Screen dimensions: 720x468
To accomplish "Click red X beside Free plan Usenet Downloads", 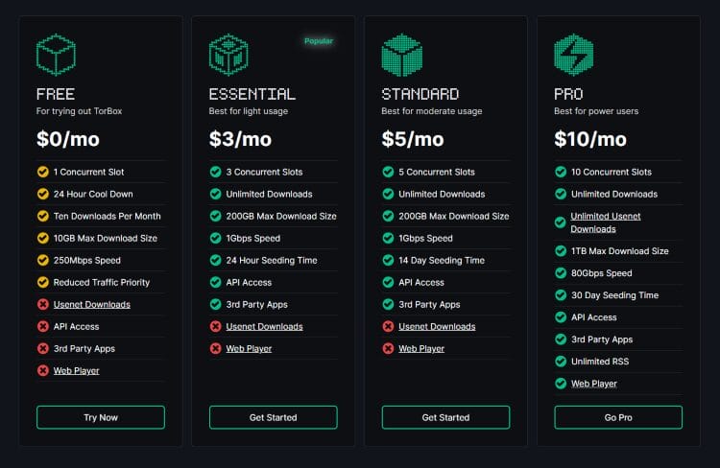I will (x=42, y=304).
